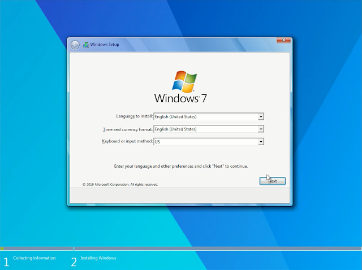Open the Language to install dropdown
Viewport: 362px width, 270px height.
[209, 117]
